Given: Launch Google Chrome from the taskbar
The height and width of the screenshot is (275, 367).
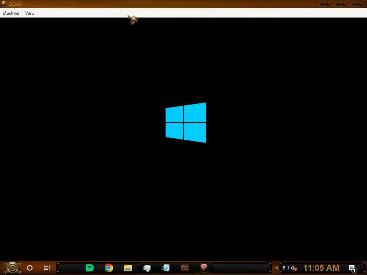Looking at the screenshot, I should tap(109, 268).
